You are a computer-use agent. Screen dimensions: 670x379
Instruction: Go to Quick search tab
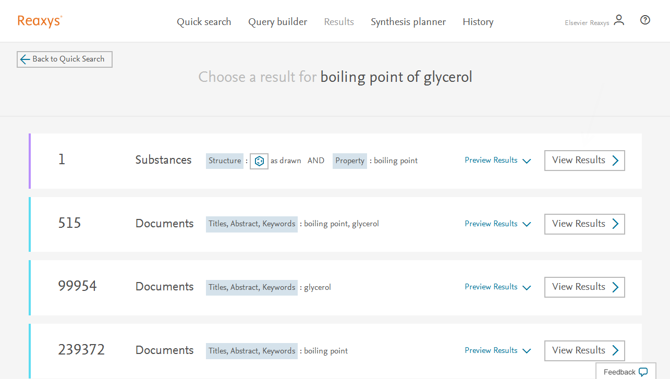[204, 22]
